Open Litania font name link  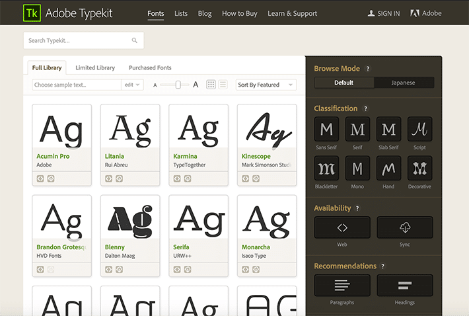point(114,156)
